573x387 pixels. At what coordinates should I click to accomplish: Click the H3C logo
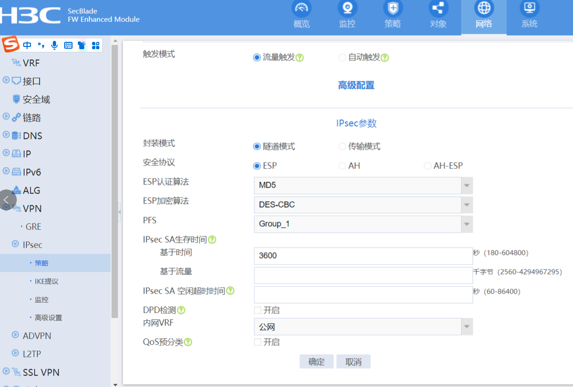coord(30,15)
